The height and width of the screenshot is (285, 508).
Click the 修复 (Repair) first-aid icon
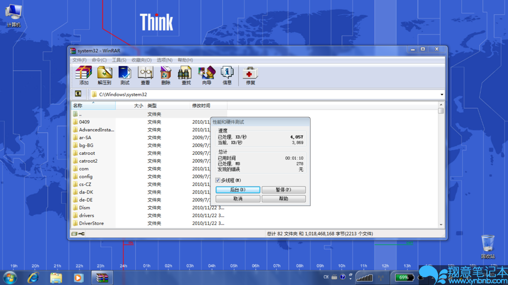pos(250,75)
